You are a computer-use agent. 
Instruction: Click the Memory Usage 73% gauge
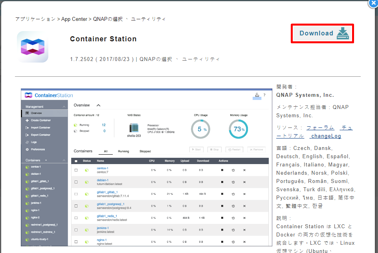[x=239, y=129]
